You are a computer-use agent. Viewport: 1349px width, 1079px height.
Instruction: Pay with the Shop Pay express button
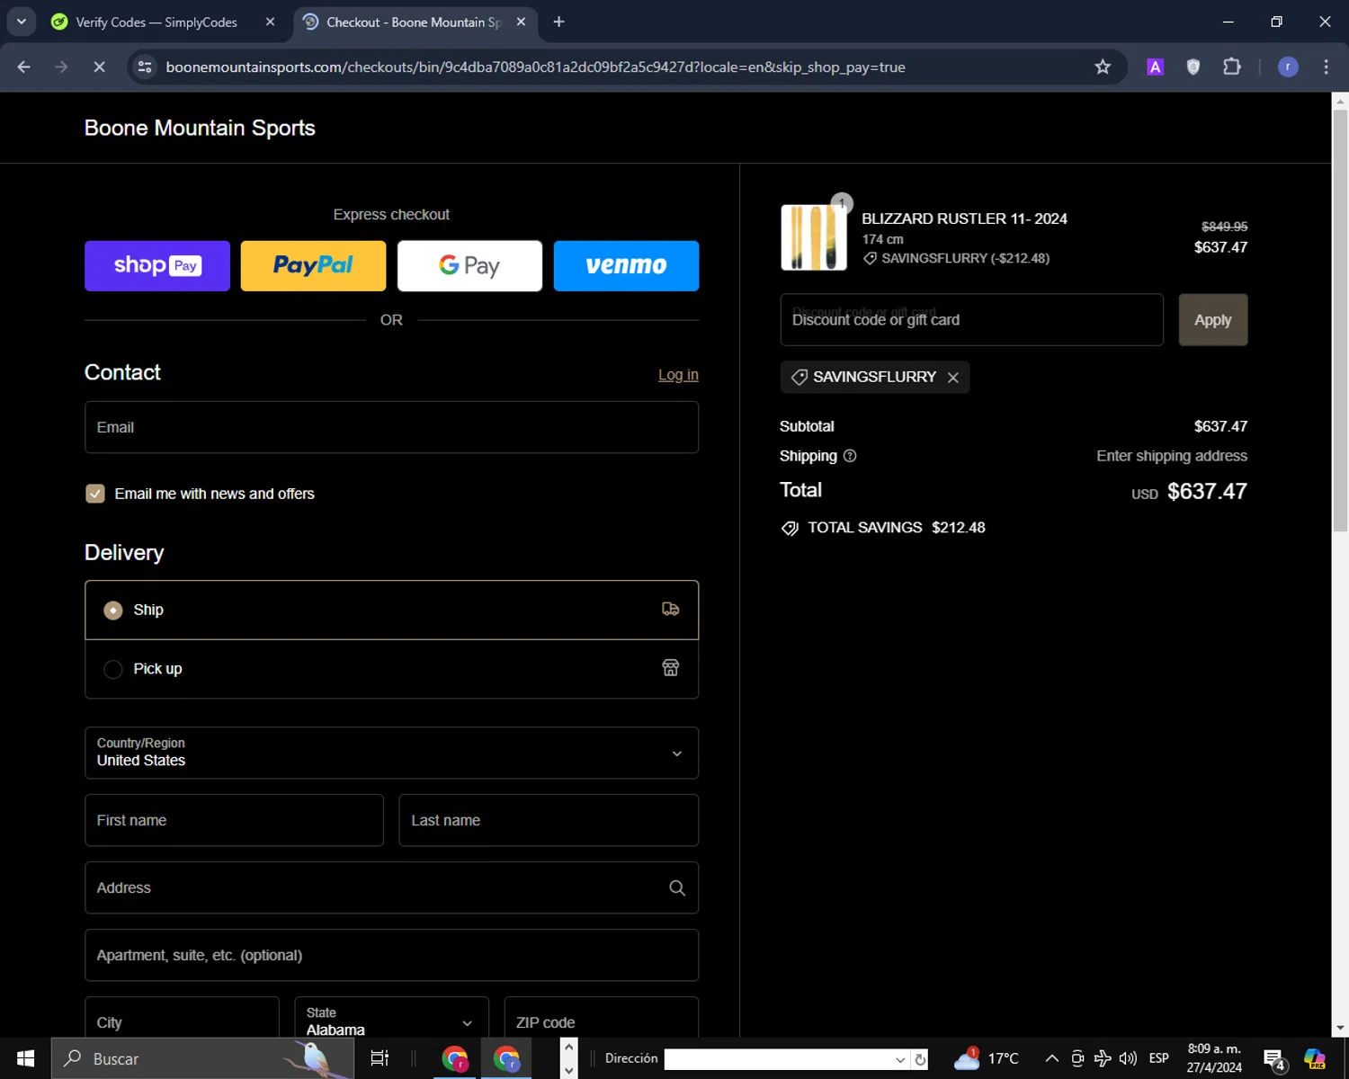tap(157, 265)
